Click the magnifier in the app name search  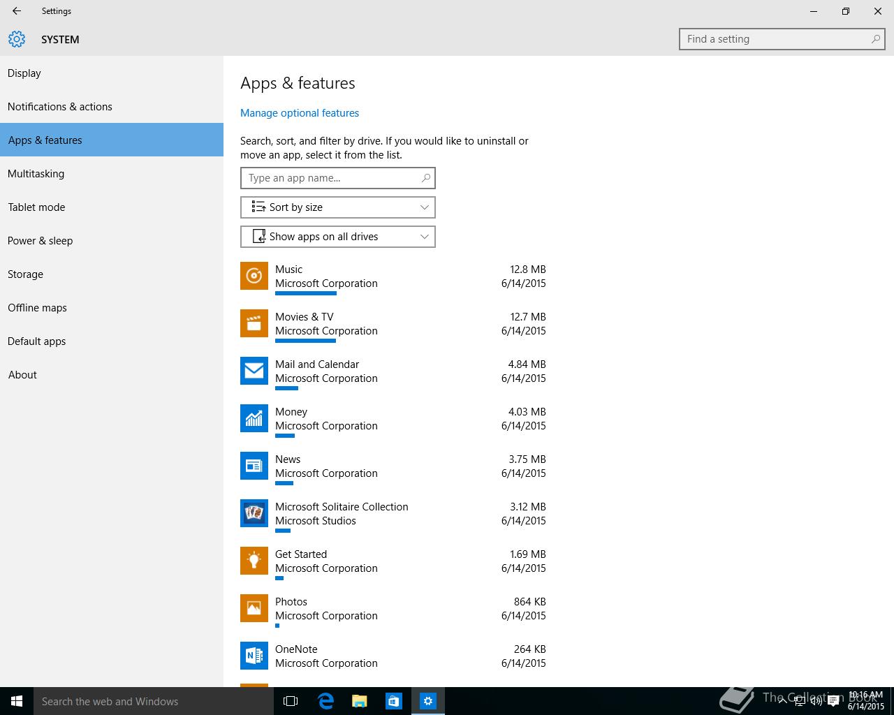point(425,178)
